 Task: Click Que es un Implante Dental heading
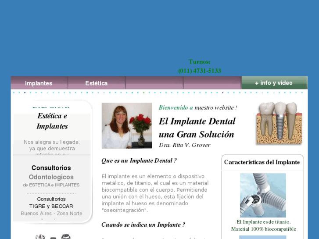pyautogui.click(x=139, y=161)
